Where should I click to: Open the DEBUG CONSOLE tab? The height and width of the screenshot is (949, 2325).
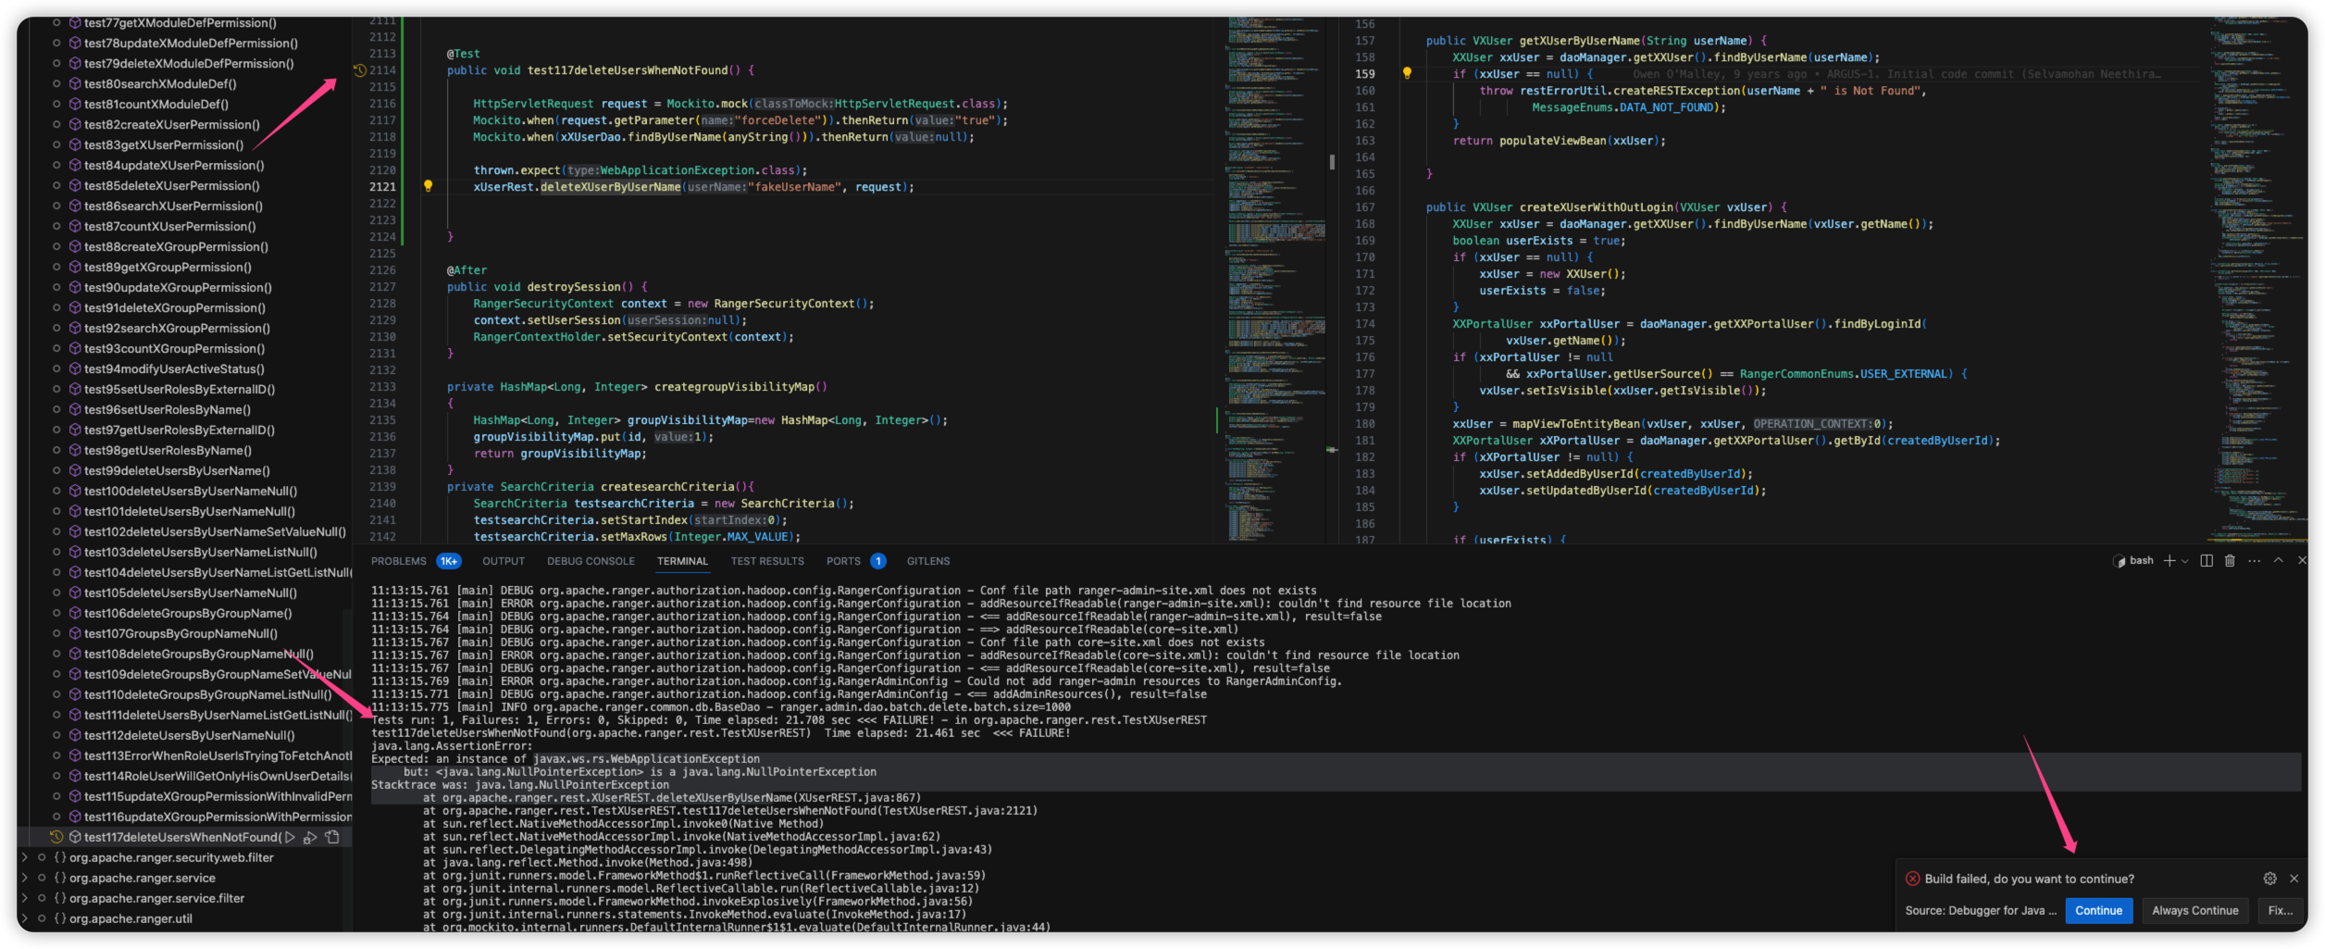click(x=591, y=561)
